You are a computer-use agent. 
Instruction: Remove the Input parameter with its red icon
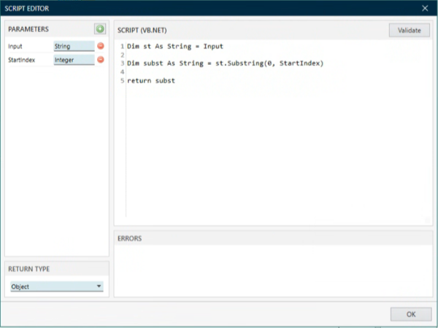(101, 46)
